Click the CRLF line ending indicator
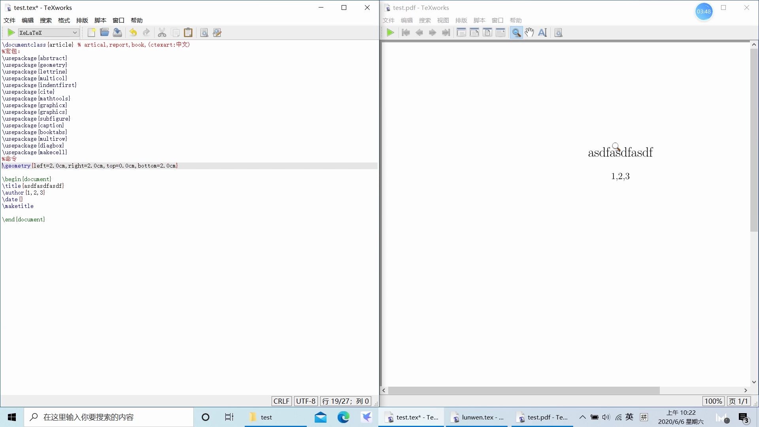This screenshot has height=427, width=759. click(281, 401)
